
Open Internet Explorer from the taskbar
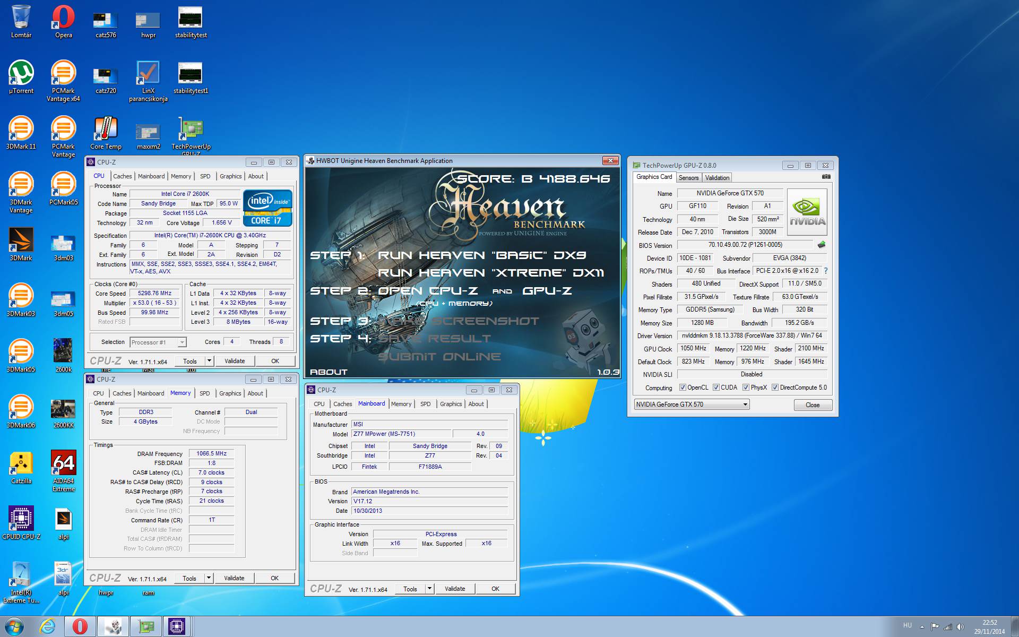pos(47,626)
